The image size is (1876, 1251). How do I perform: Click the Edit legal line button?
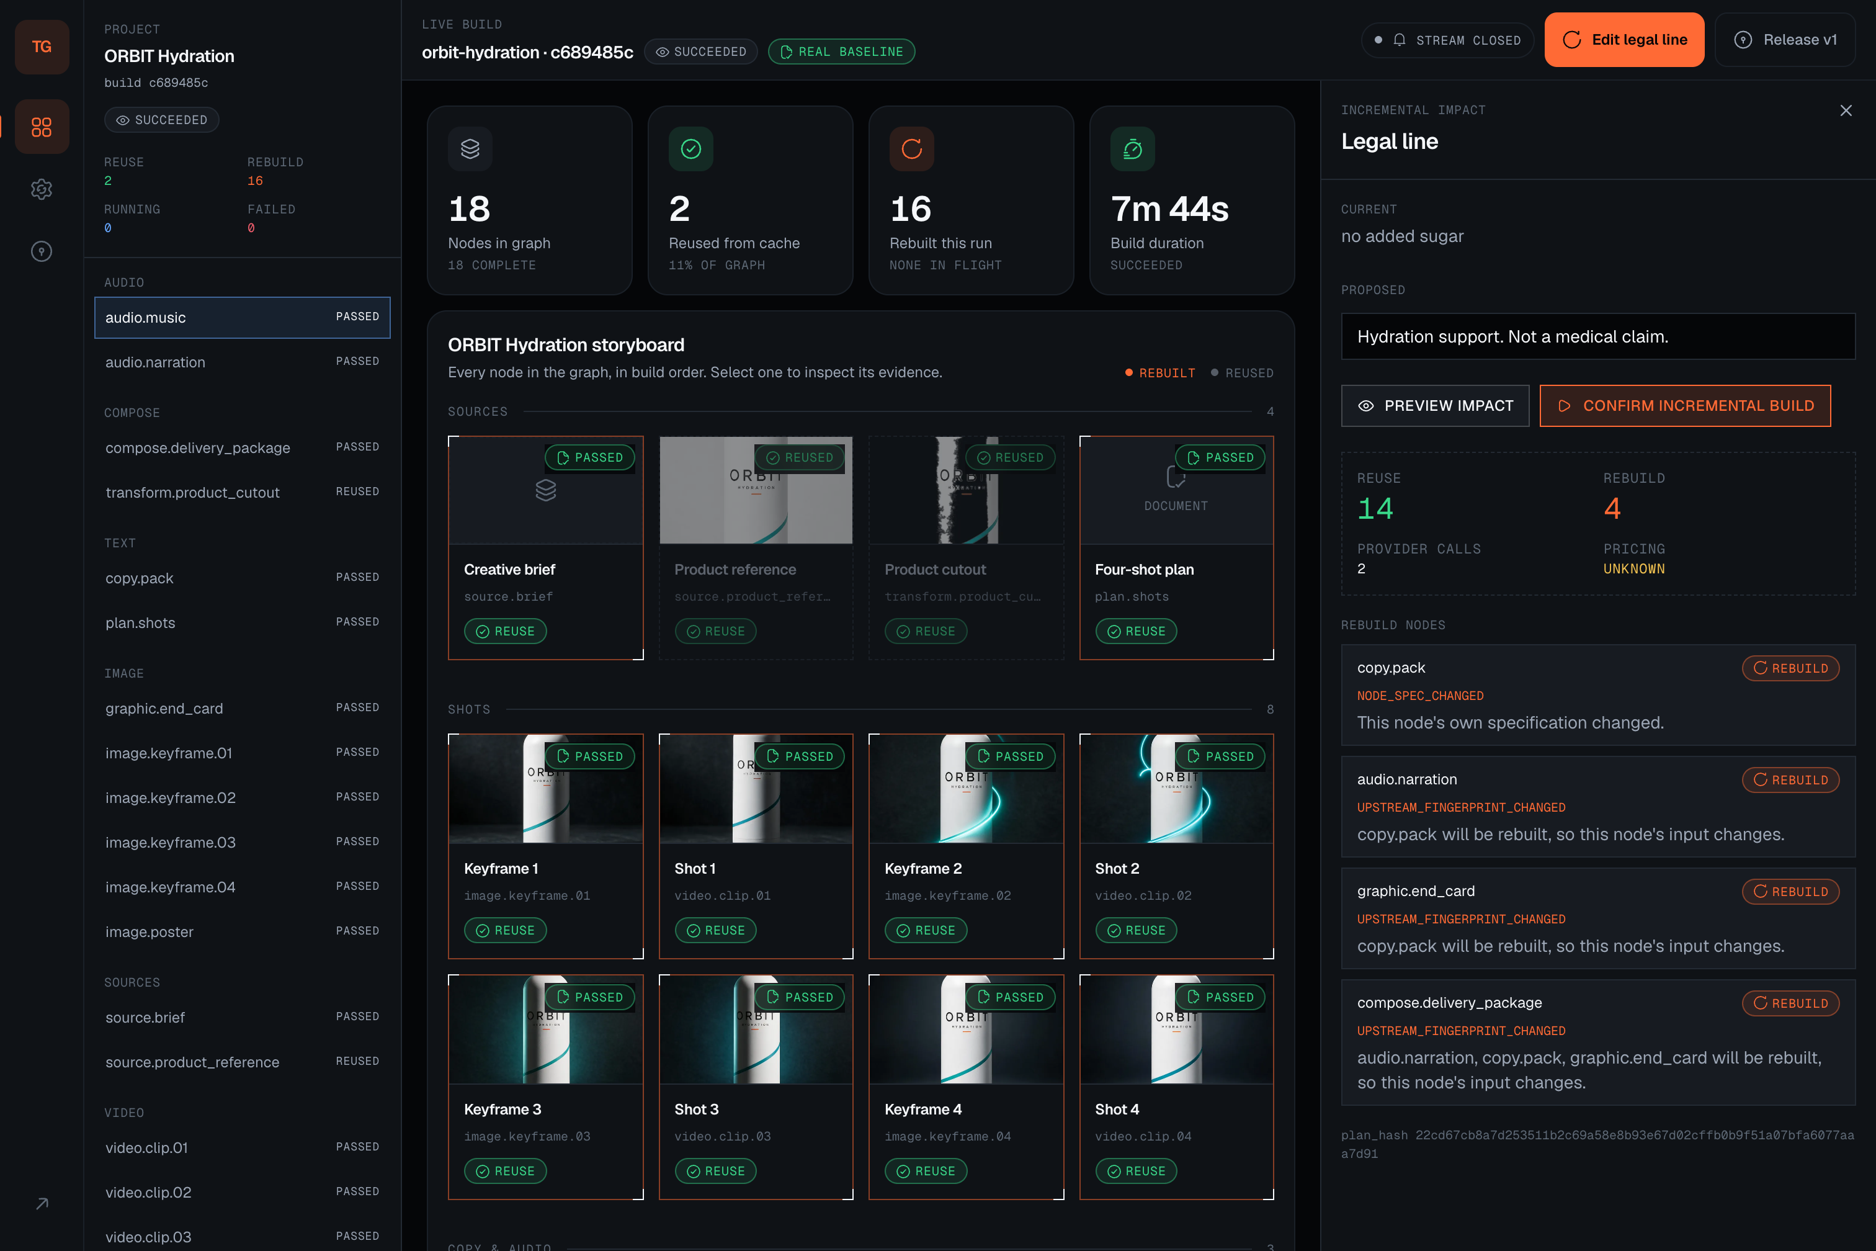pos(1624,40)
